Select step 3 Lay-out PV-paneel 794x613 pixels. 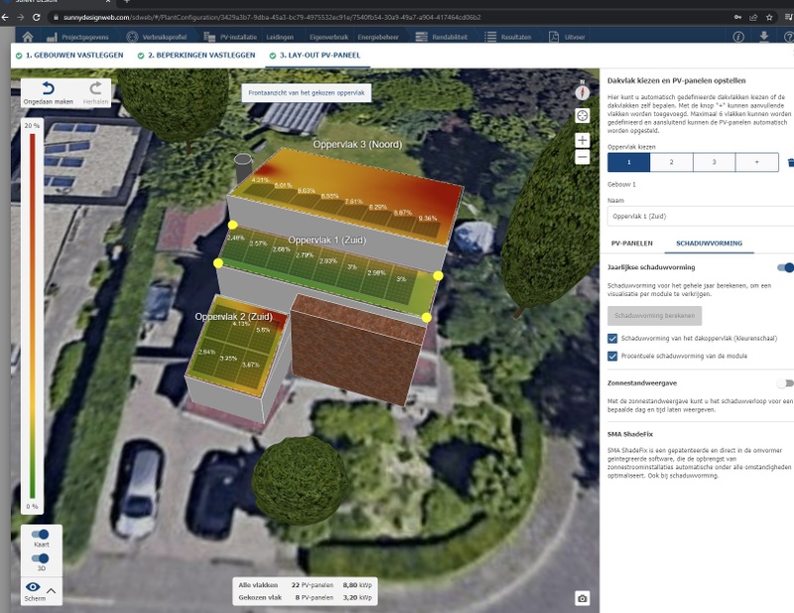tap(315, 56)
